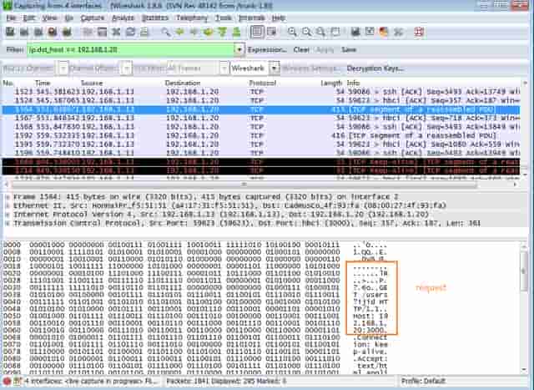
Task: Click the first icon in the main toolbar
Action: point(8,32)
